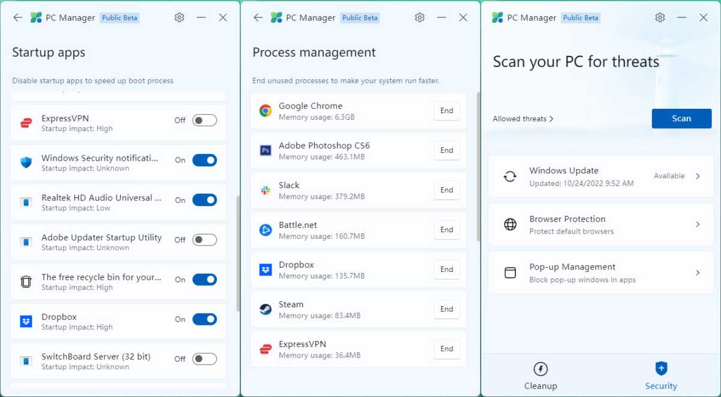Go back from the Startup apps window
The height and width of the screenshot is (397, 721).
(18, 17)
